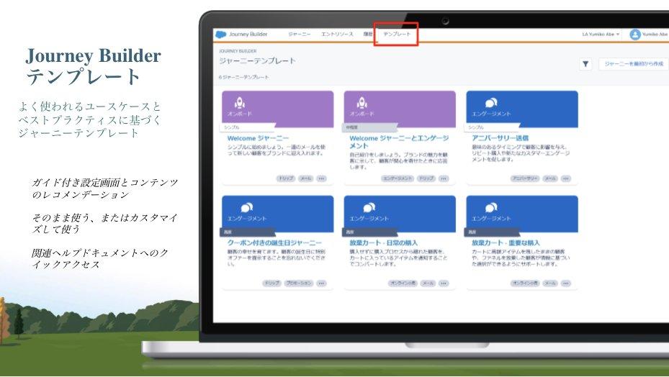Screen dimensions: 669x377
Task: Open the LA Yumiko Abe account dropdown
Action: click(x=601, y=34)
